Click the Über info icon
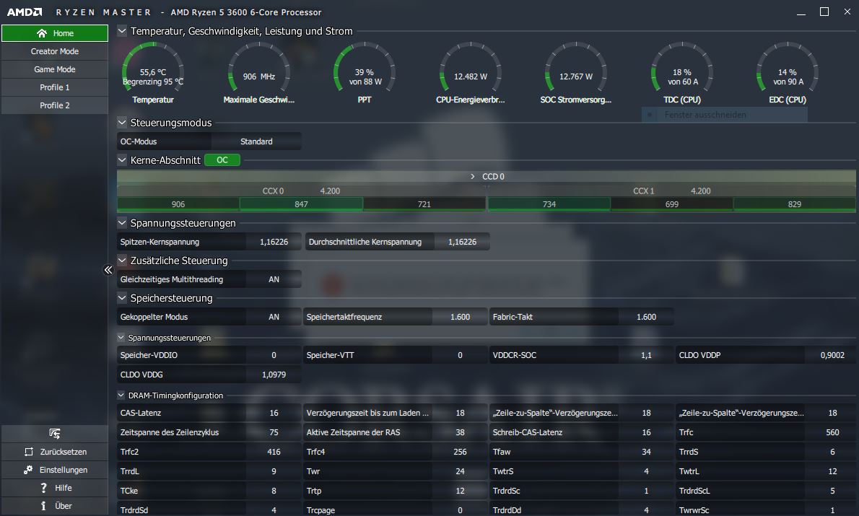The image size is (859, 516). [x=43, y=506]
